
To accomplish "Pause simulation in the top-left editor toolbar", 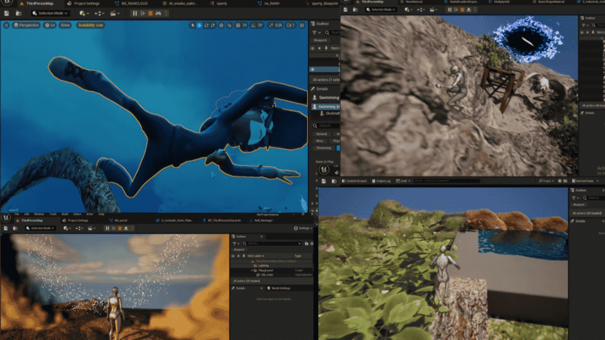I will 134,13.
